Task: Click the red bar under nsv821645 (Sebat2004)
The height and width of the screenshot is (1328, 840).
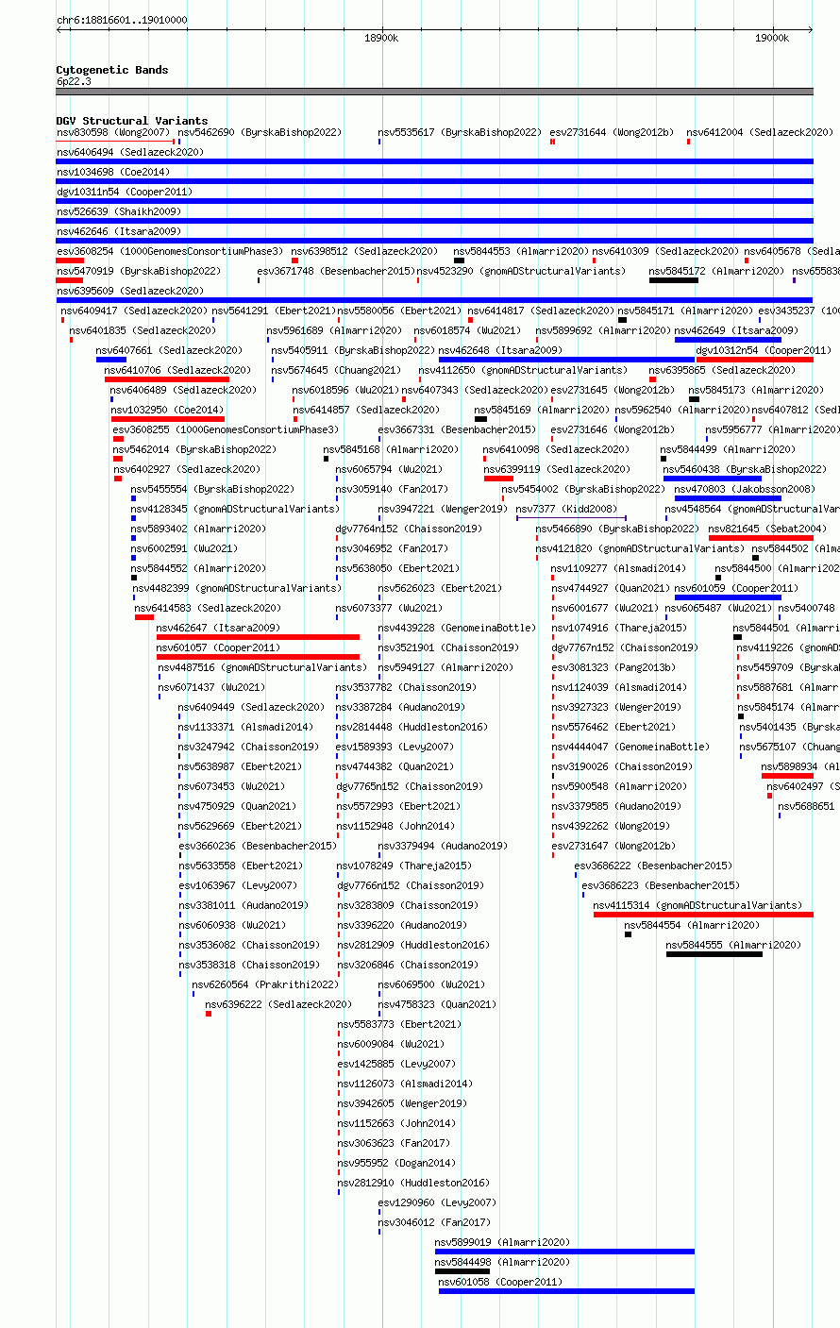Action: [761, 538]
